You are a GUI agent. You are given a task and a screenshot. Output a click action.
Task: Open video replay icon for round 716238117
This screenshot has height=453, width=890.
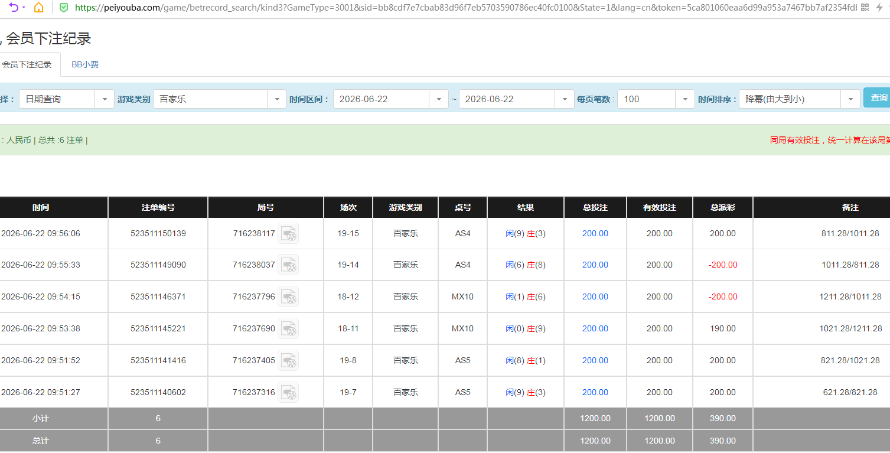point(288,233)
